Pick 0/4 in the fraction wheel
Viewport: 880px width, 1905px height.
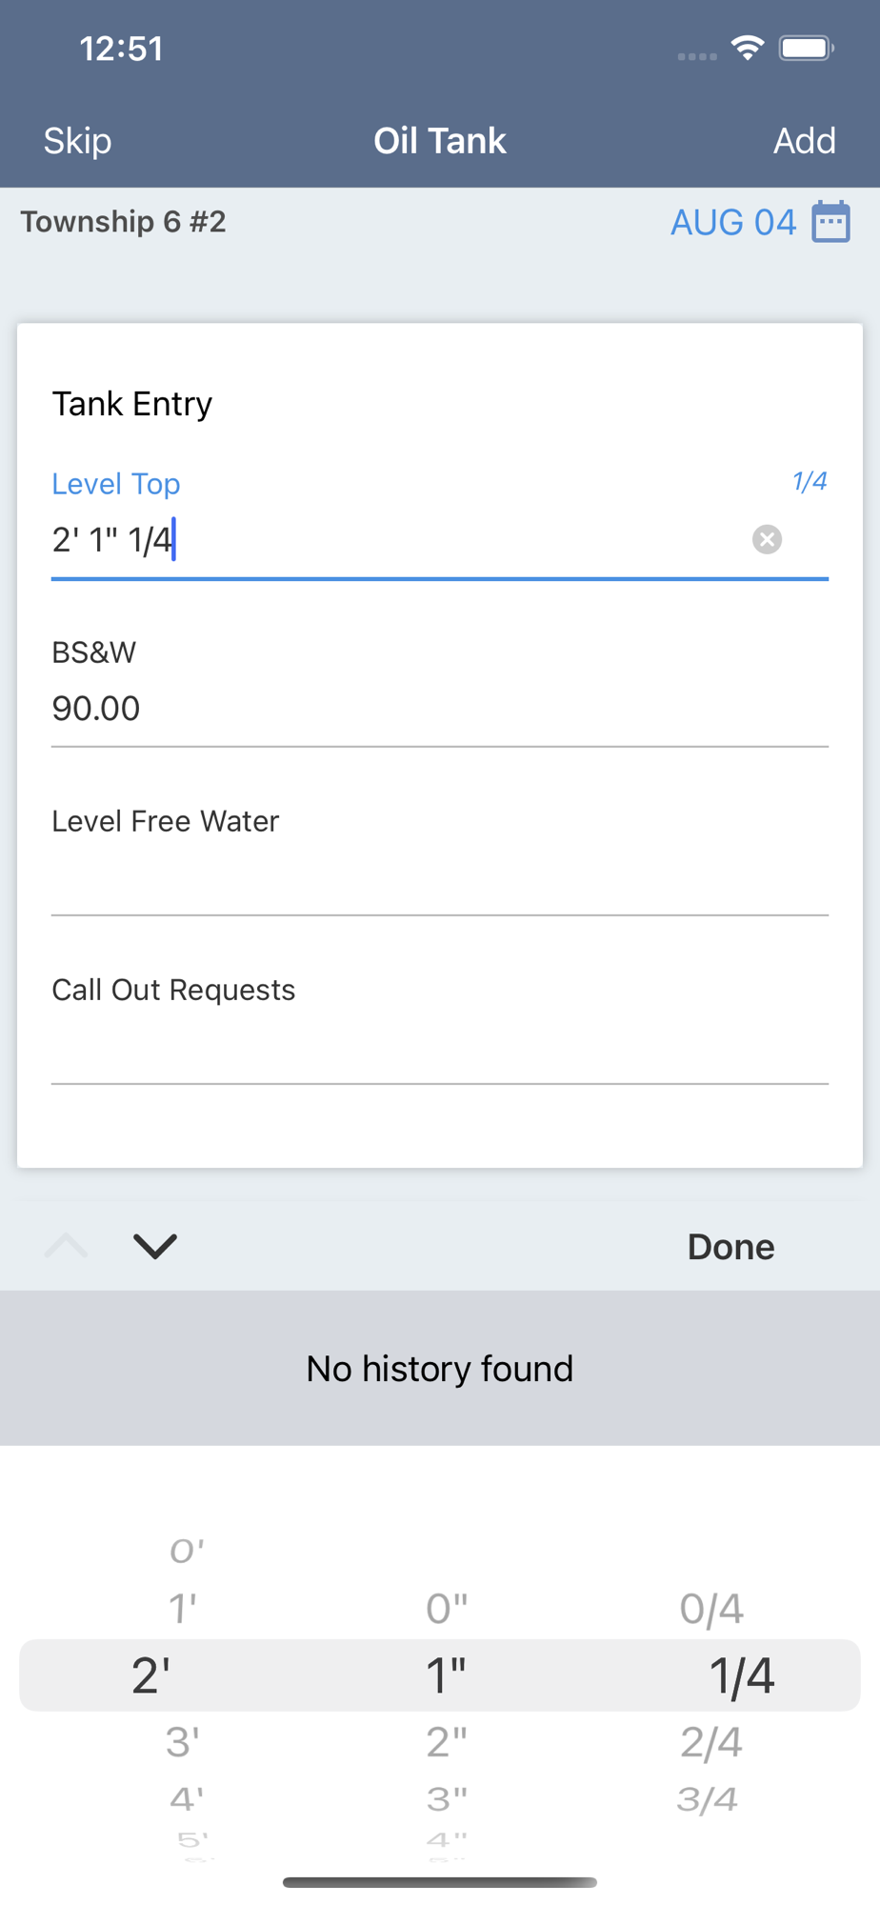point(711,1609)
